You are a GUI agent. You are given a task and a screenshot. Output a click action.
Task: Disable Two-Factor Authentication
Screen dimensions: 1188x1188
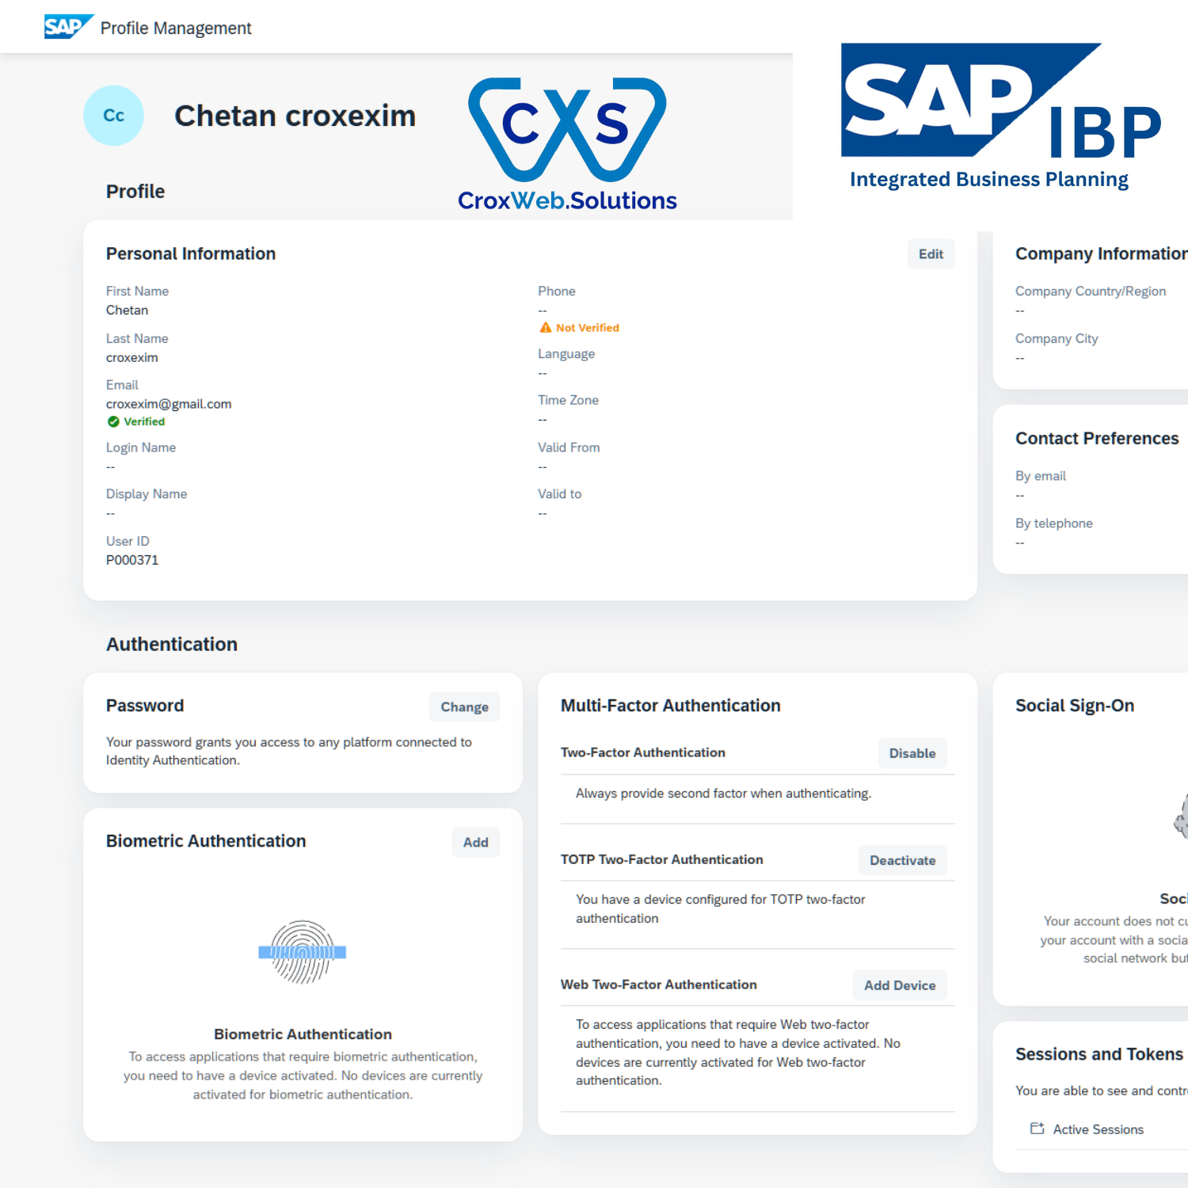click(912, 753)
